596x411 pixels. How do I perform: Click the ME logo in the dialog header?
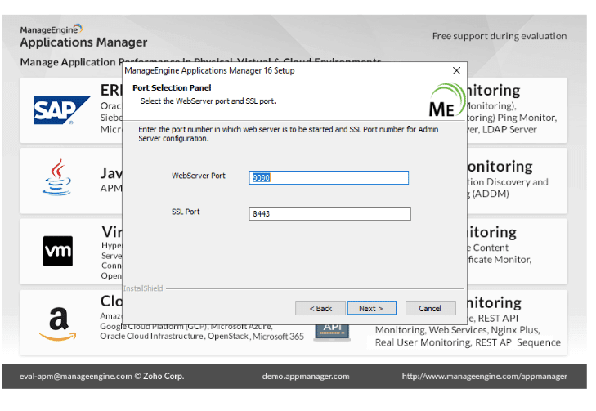tap(446, 101)
